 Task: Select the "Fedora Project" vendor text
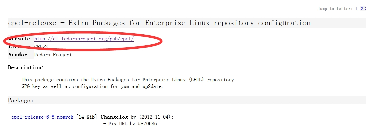(53, 55)
